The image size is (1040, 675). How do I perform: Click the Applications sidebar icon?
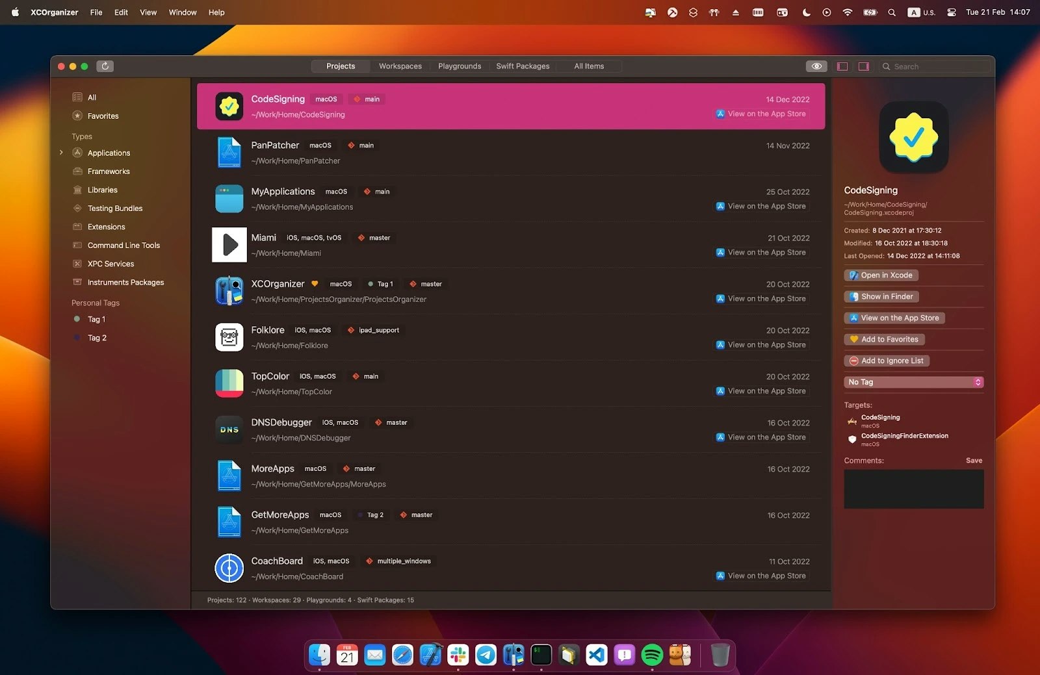(x=77, y=153)
